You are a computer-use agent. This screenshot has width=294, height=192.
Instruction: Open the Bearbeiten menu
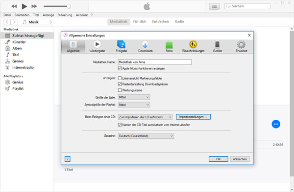(x=22, y=15)
